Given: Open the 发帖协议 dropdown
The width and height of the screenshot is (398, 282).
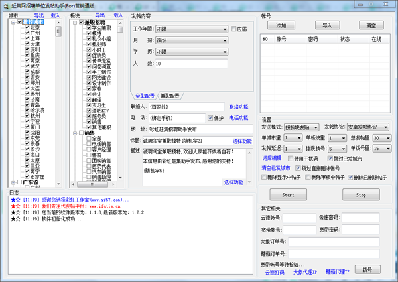Looking at the screenshot, I should (x=367, y=127).
